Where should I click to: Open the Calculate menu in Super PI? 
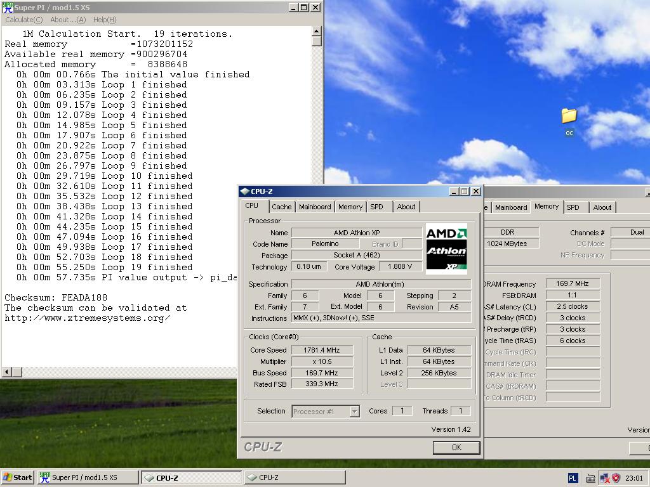(23, 20)
